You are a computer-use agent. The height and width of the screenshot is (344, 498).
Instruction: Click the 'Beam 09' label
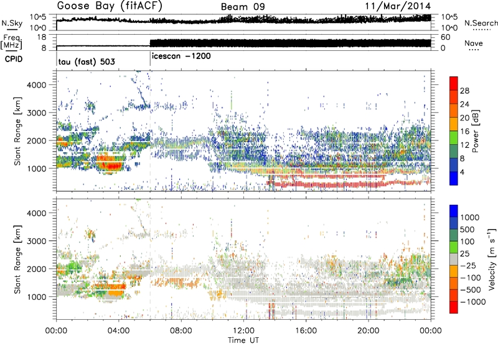pos(243,7)
